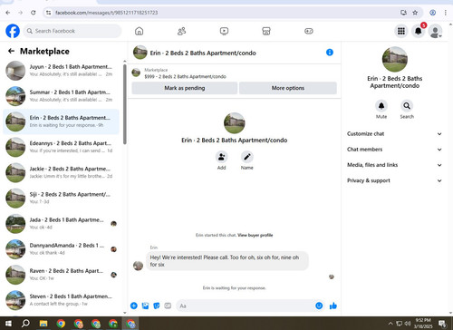Select Erin 2 Beds 2 Baths conversation
The image size is (453, 330).
61,121
